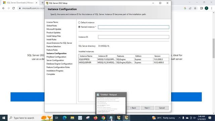
Task: Click the SQL Server 2022 Setup title icon
Action: point(47,3)
